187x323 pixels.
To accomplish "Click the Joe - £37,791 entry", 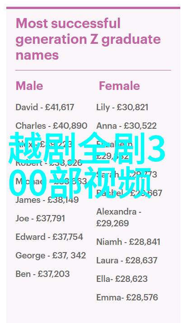I will click(x=40, y=218).
